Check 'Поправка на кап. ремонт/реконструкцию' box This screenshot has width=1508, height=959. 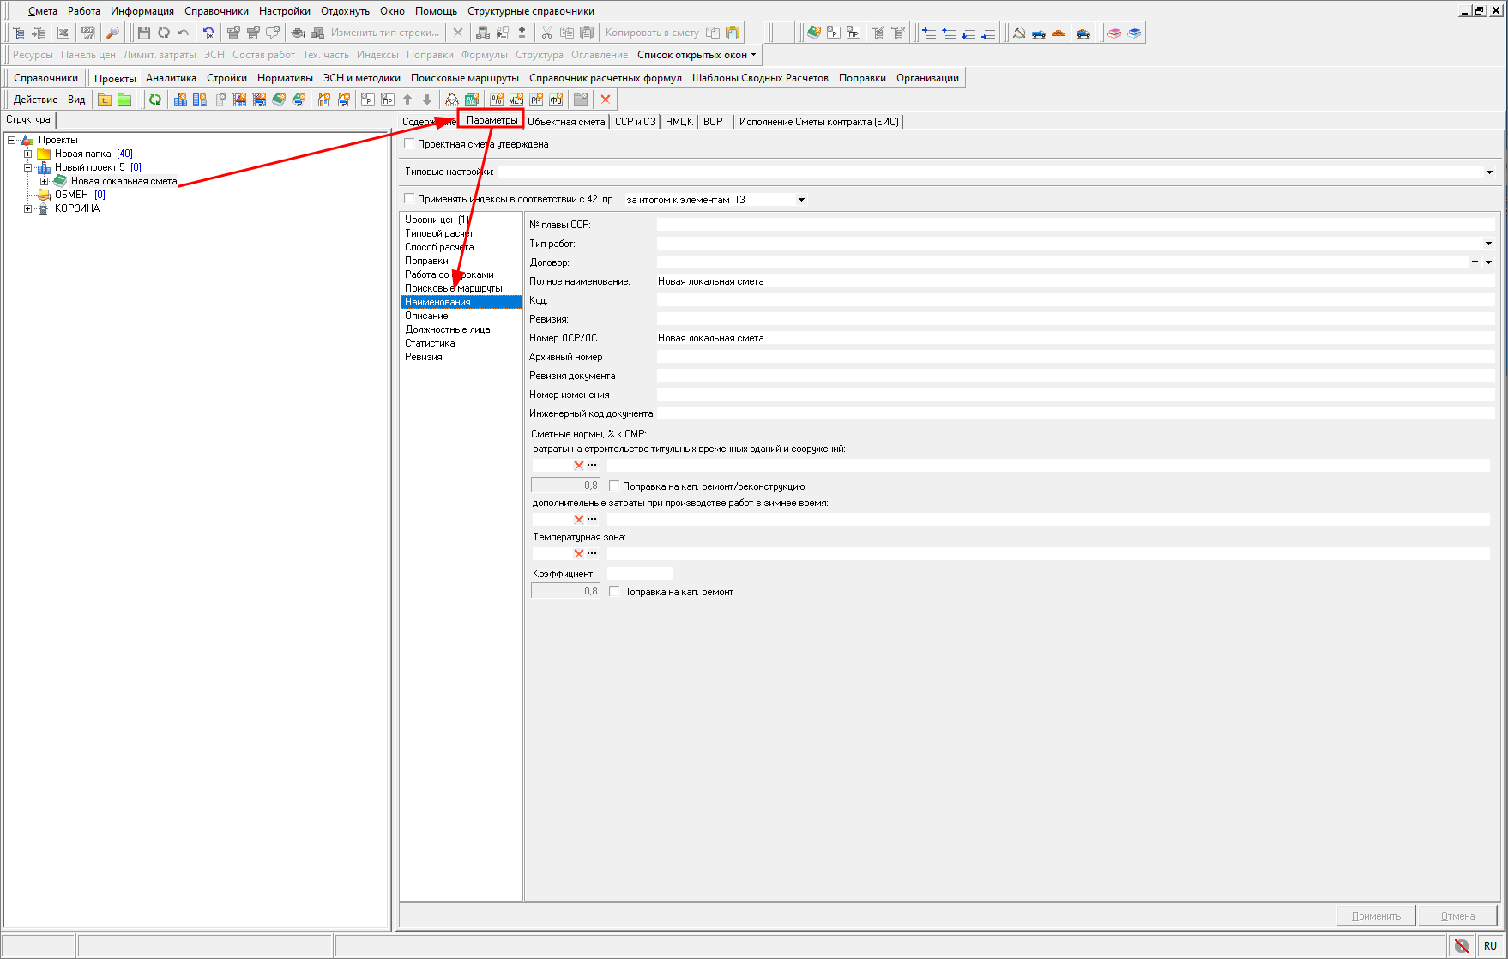pos(614,486)
